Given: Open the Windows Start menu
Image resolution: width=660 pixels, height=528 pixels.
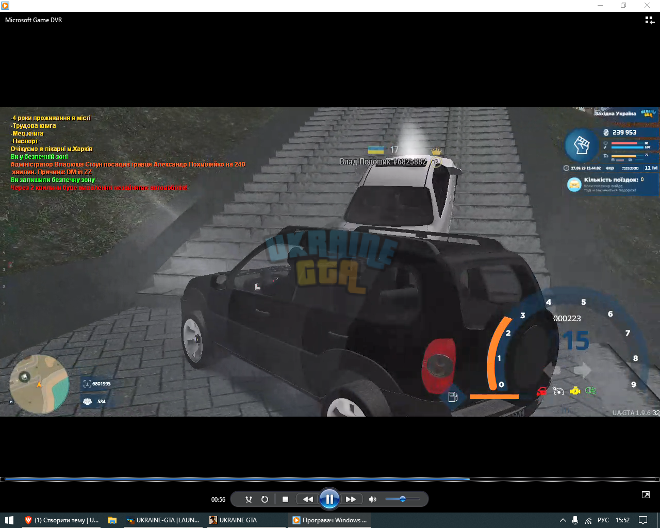Looking at the screenshot, I should (9, 520).
